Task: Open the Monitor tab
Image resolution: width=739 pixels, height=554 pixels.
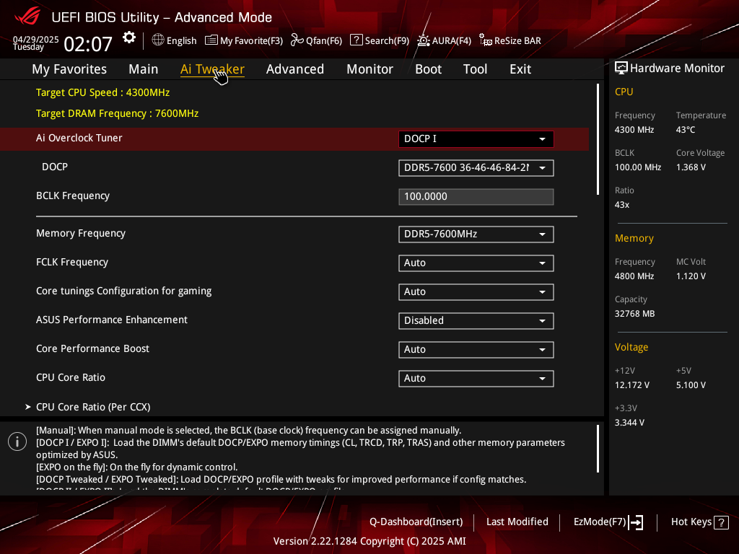Action: pos(369,69)
